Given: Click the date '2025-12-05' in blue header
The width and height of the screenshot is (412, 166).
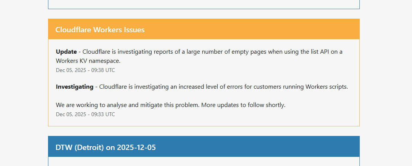Looking at the screenshot, I should [136, 147].
